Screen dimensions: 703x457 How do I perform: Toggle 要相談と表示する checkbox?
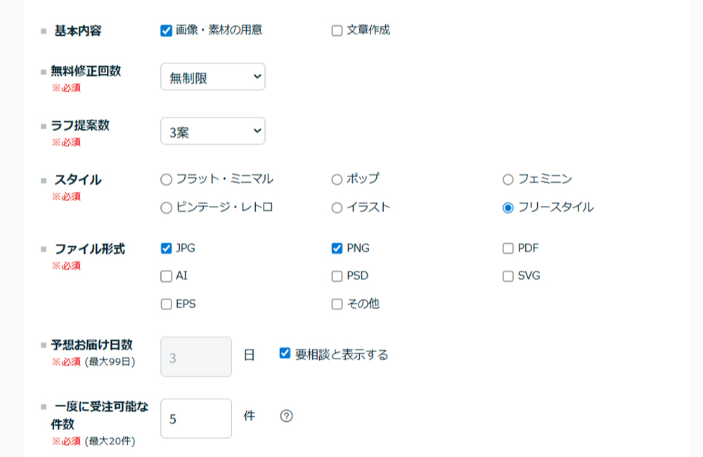coord(285,354)
